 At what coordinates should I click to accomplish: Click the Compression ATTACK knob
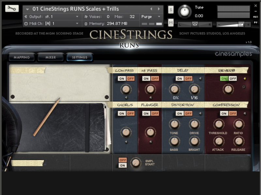click(219, 141)
